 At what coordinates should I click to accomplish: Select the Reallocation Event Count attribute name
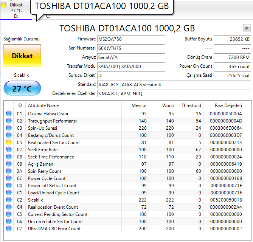coord(53,207)
